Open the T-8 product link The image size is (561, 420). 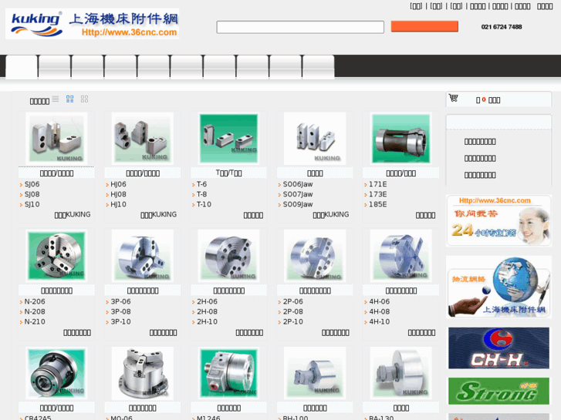point(201,194)
